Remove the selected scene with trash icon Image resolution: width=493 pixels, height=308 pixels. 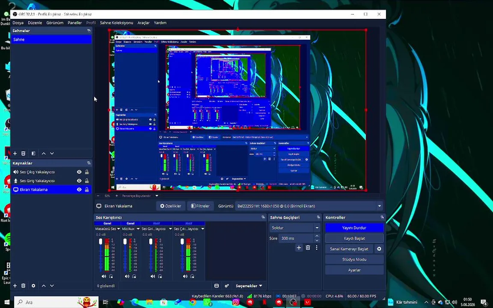(x=23, y=154)
